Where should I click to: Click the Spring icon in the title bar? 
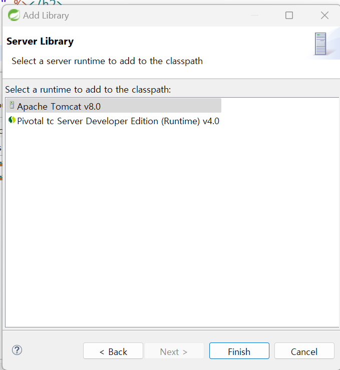click(14, 16)
